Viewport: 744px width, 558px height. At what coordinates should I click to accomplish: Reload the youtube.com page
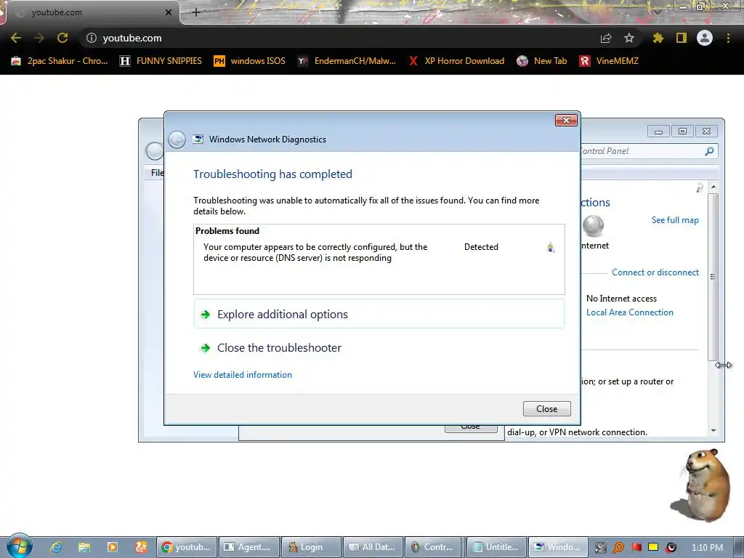pyautogui.click(x=62, y=38)
